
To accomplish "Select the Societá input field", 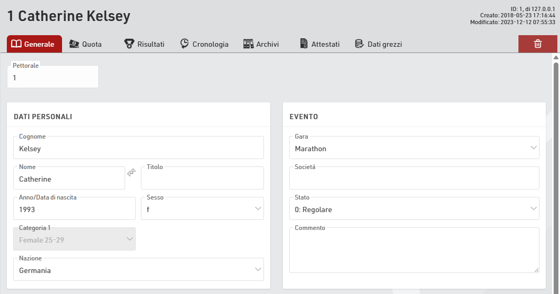I will pos(414,179).
